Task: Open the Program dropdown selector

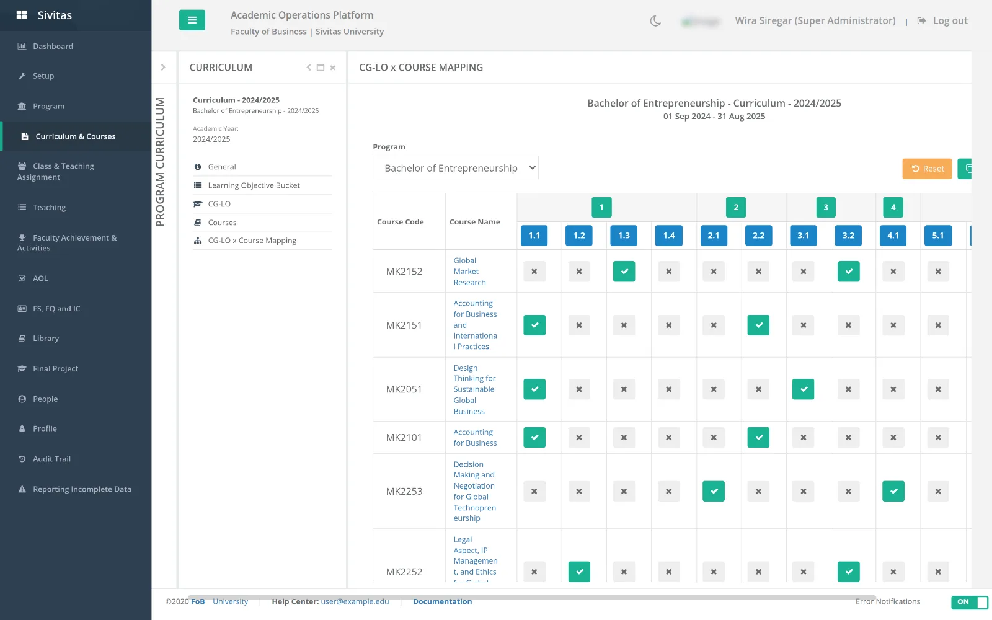Action: pos(456,168)
